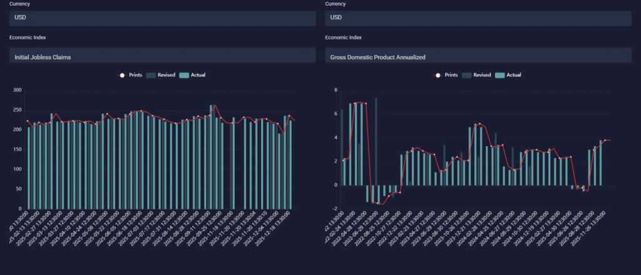This screenshot has height=275, width=641.
Task: Open the left Currency dropdown showing USD
Action: coord(162,18)
